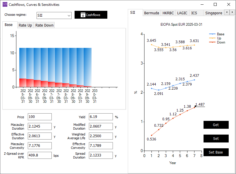
Task: Select the LAGIC tab
Action: [x=182, y=13]
